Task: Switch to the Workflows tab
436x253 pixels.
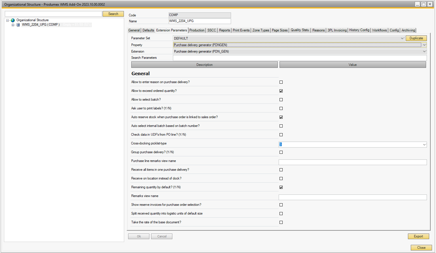Action: click(379, 30)
